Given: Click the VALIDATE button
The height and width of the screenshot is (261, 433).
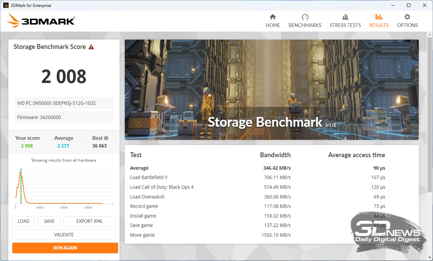Looking at the screenshot, I should pos(64,235).
